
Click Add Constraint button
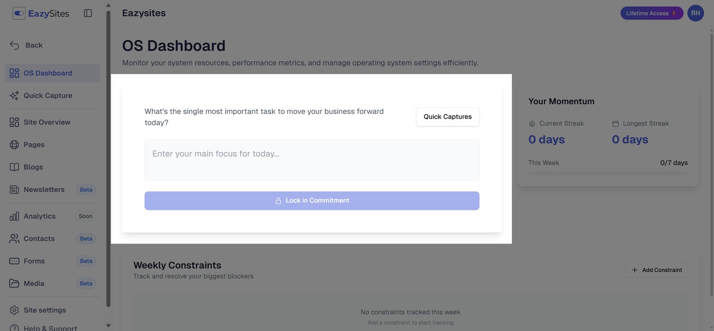click(656, 270)
